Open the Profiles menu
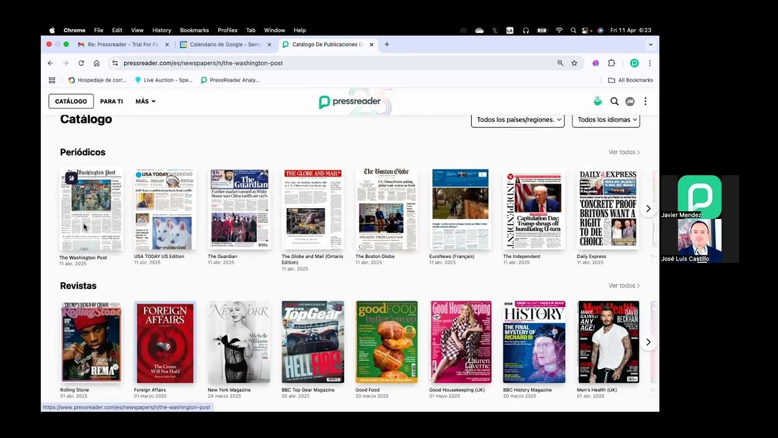The width and height of the screenshot is (778, 438). [x=227, y=30]
